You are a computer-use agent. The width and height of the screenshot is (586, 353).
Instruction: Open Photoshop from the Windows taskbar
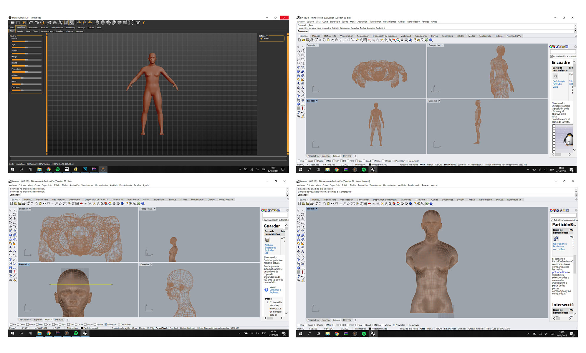(85, 169)
